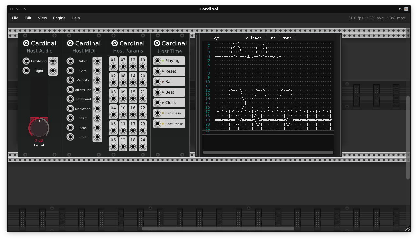
Task: Click the 'Host MIDI' module title
Action: tap(84, 51)
